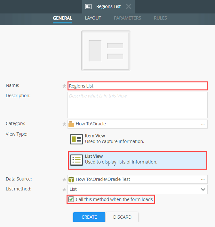Click the 'View Type:' label
215x227 pixels.
17,134
